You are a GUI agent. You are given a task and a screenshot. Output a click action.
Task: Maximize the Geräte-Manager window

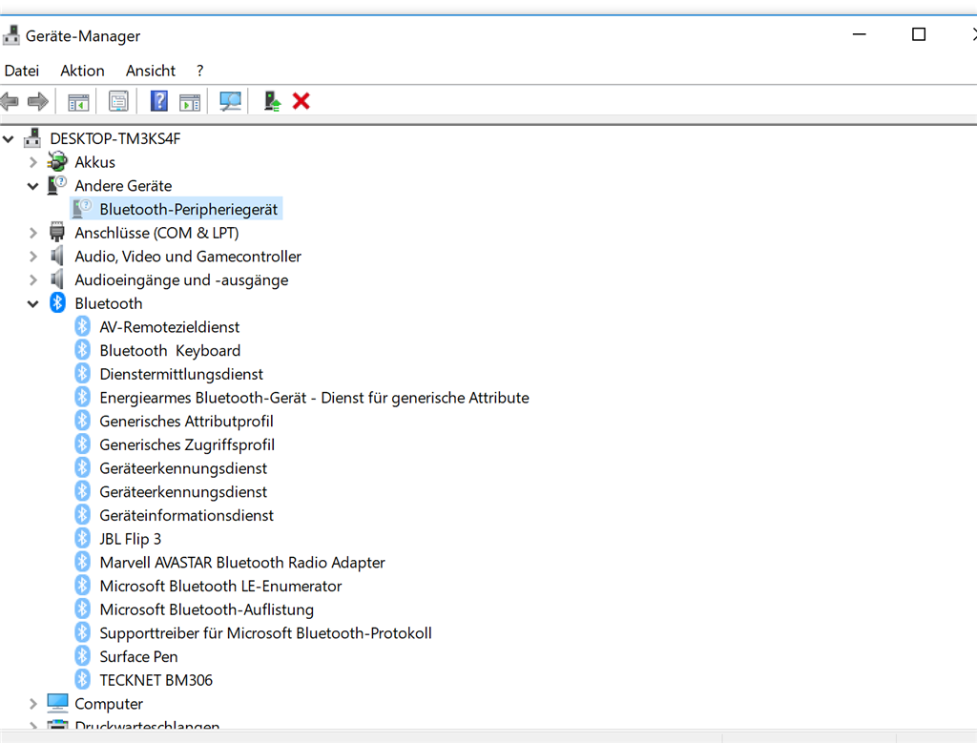(x=919, y=34)
